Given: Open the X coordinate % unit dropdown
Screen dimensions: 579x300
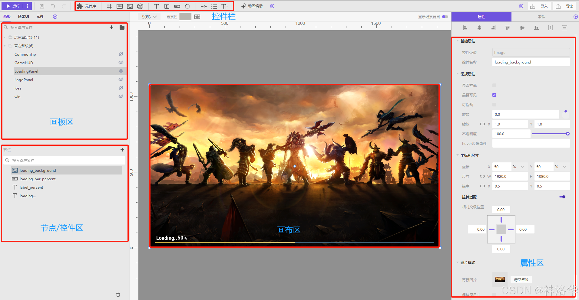Looking at the screenshot, I should click(518, 167).
